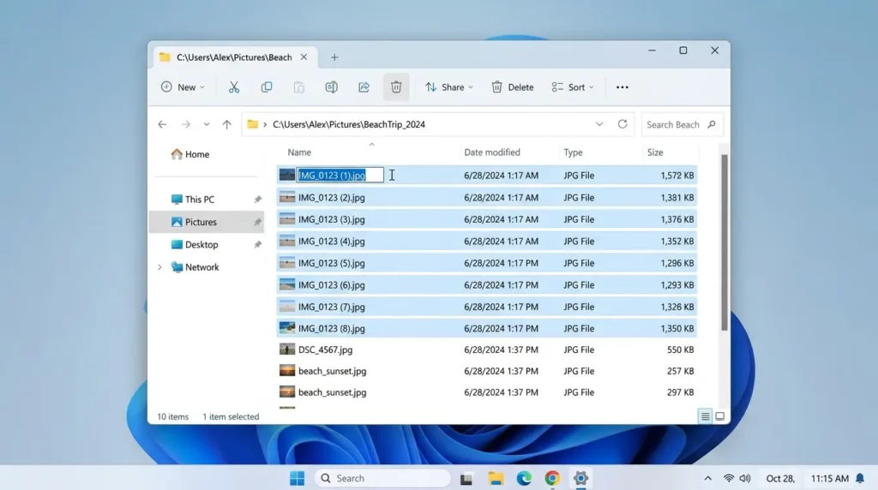
Task: Click the taskbar Search box
Action: (x=383, y=478)
